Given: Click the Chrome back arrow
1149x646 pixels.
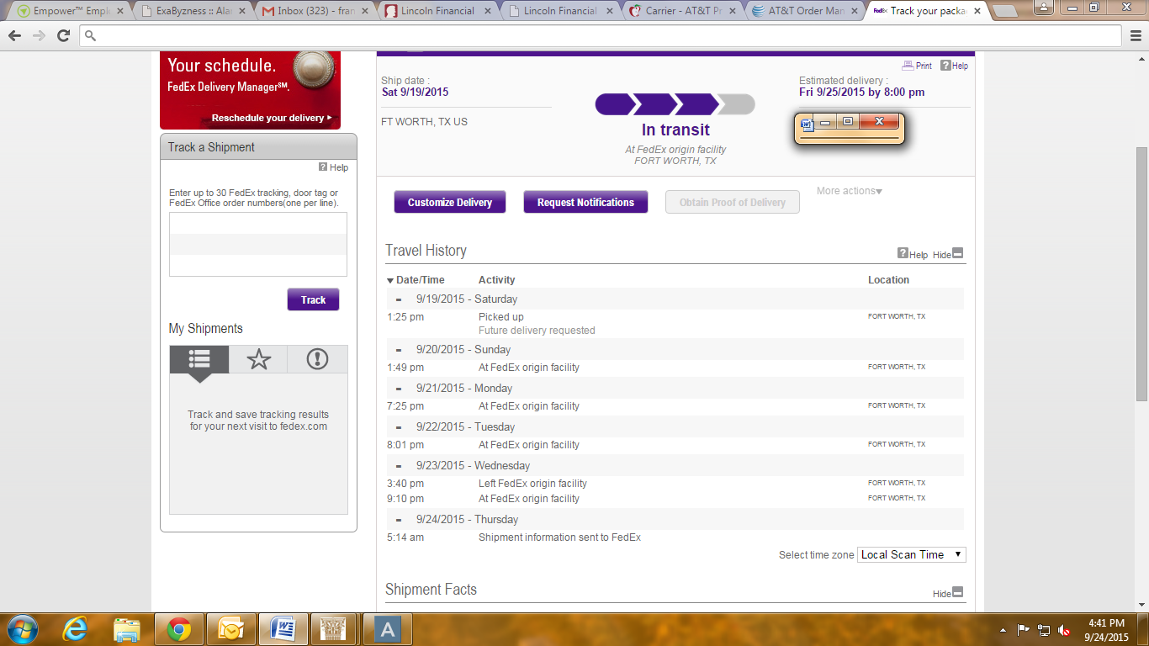Looking at the screenshot, I should click(15, 35).
